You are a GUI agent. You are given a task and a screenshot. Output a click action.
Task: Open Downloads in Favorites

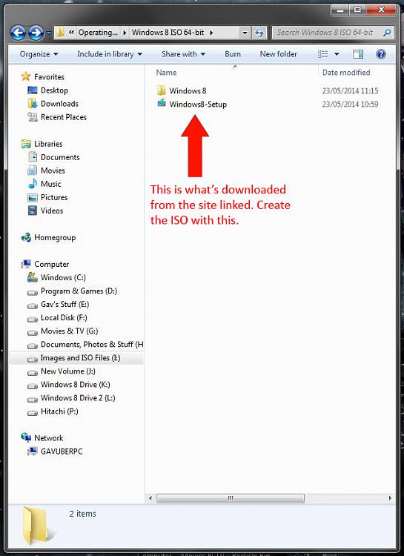pyautogui.click(x=53, y=104)
